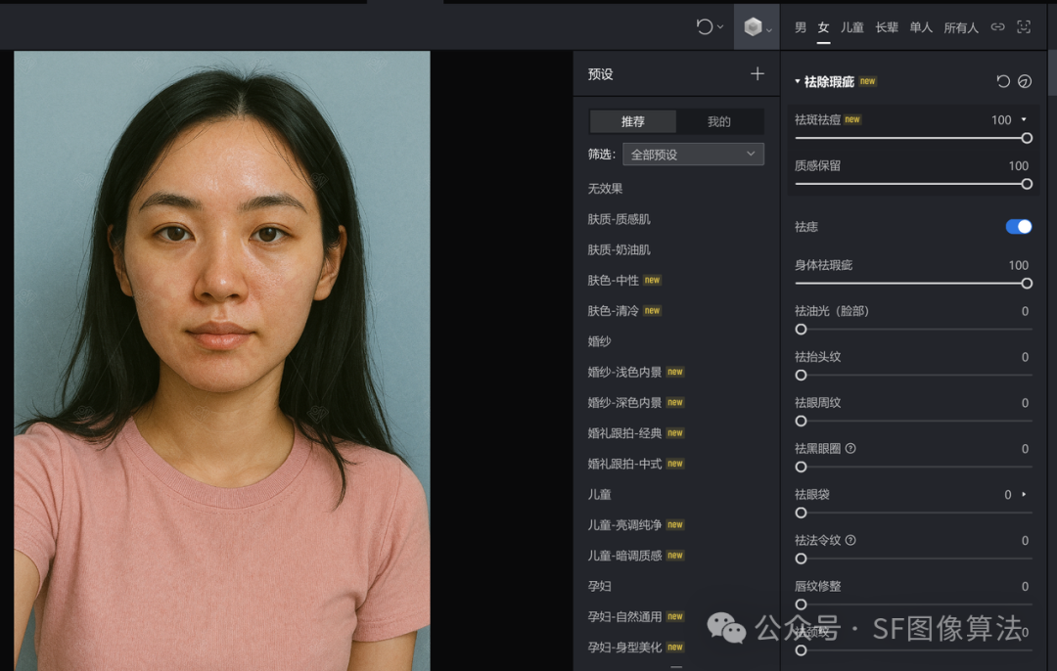Click the 3D cube icon near top toolbar

(754, 26)
